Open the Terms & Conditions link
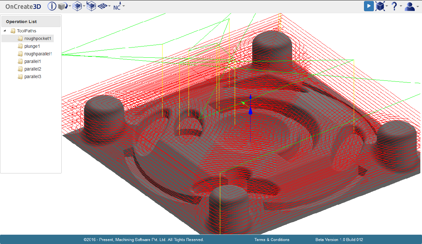Image resolution: width=422 pixels, height=244 pixels. (x=272, y=240)
